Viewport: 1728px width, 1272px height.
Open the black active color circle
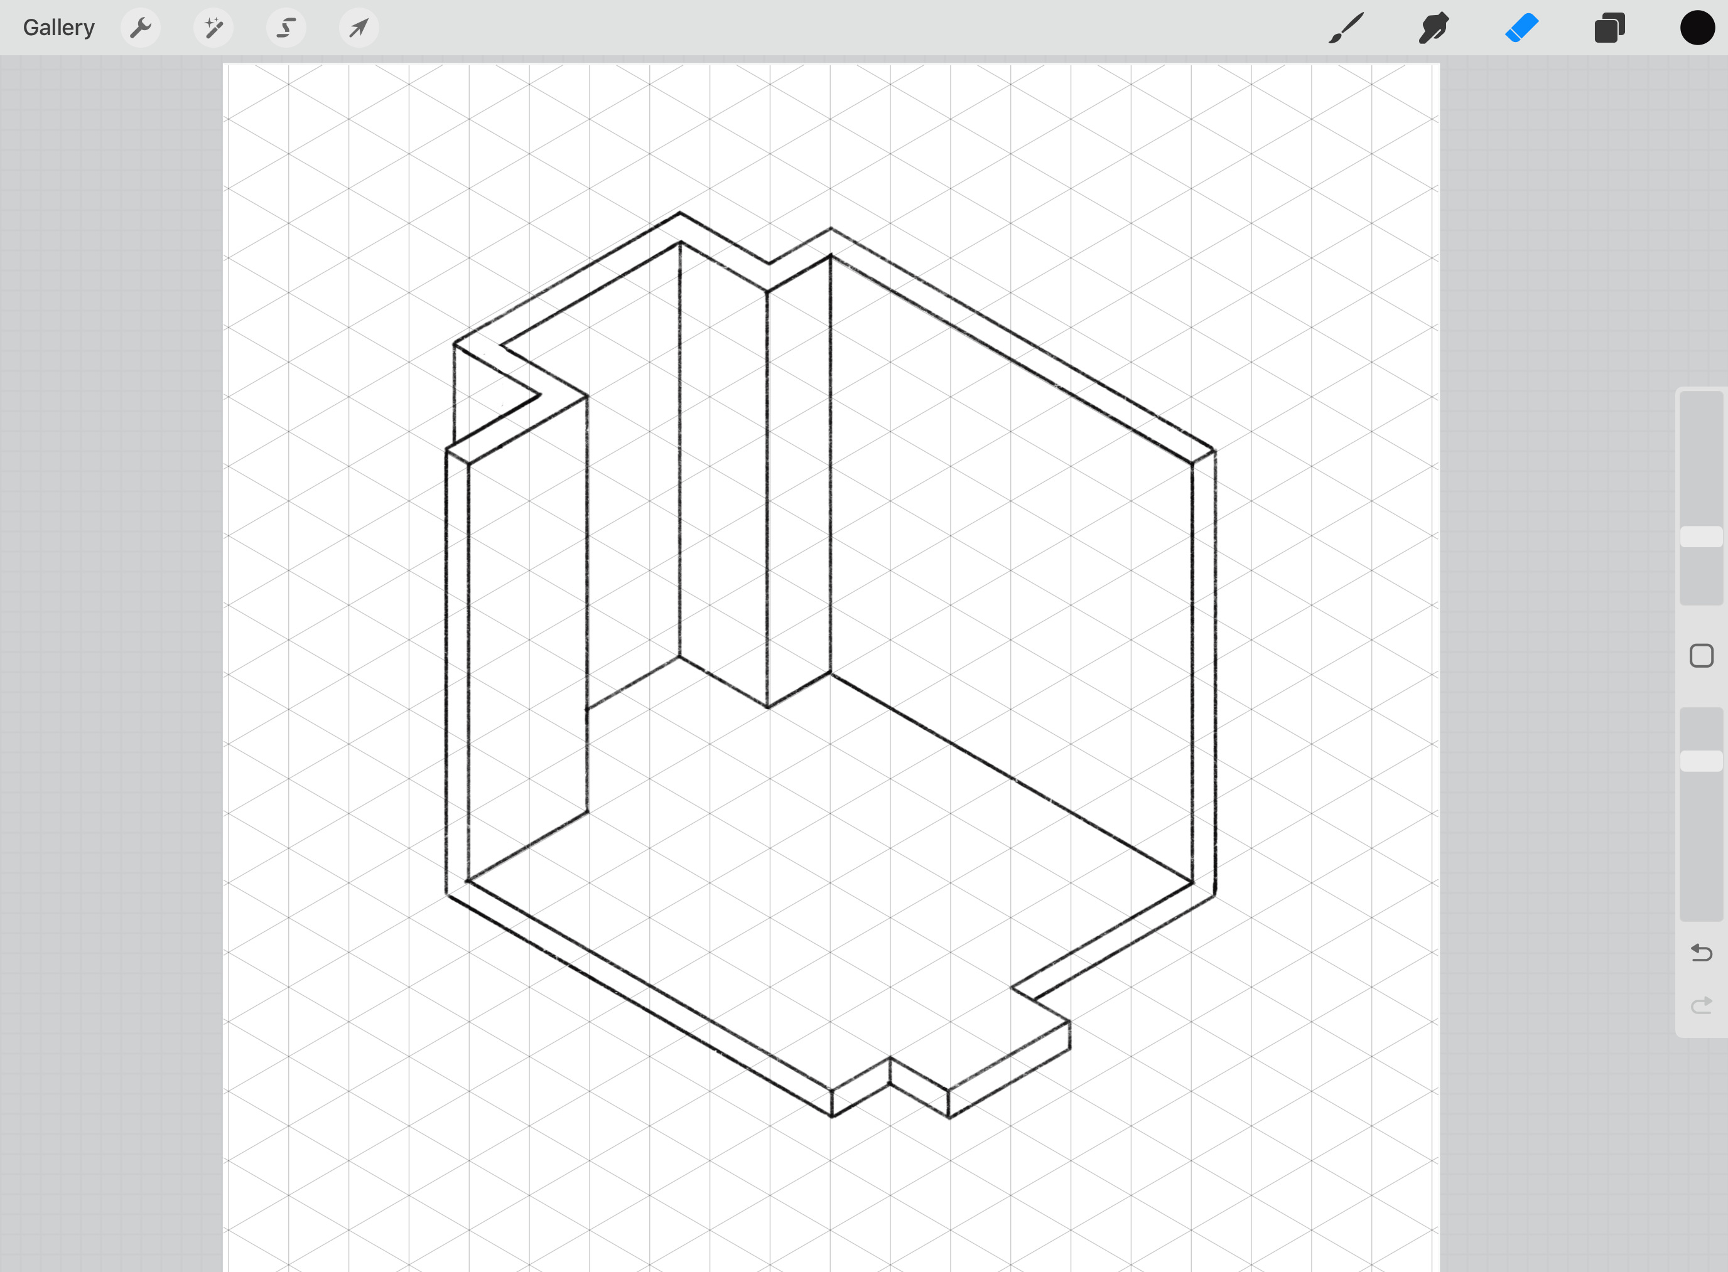coord(1697,28)
